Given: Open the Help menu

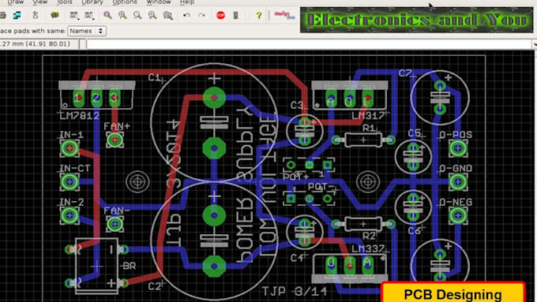Looking at the screenshot, I should coord(187,2).
